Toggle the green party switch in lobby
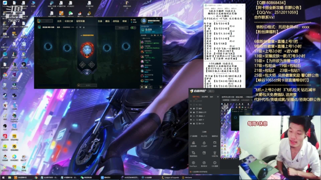The height and width of the screenshot is (180, 321). click(x=133, y=28)
